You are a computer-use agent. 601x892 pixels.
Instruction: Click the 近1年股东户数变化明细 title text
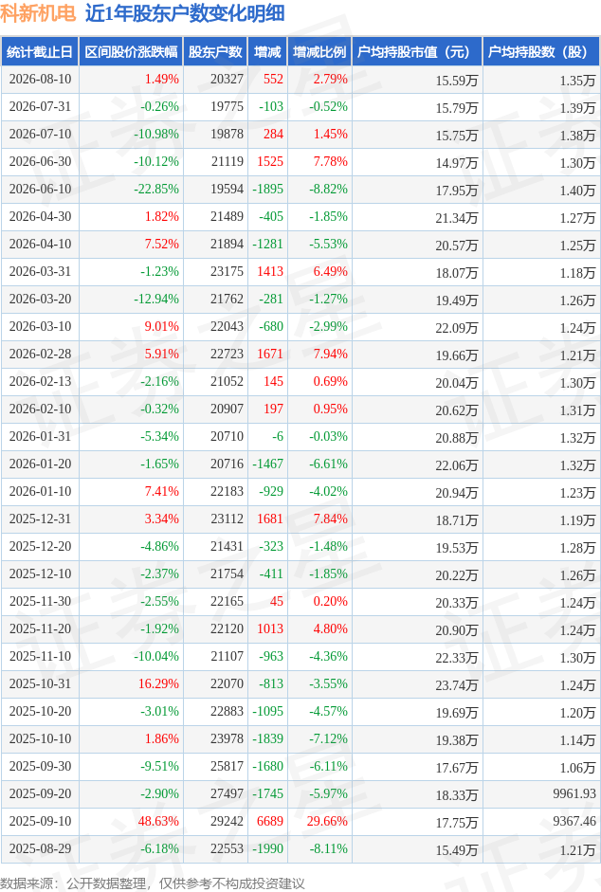click(185, 13)
